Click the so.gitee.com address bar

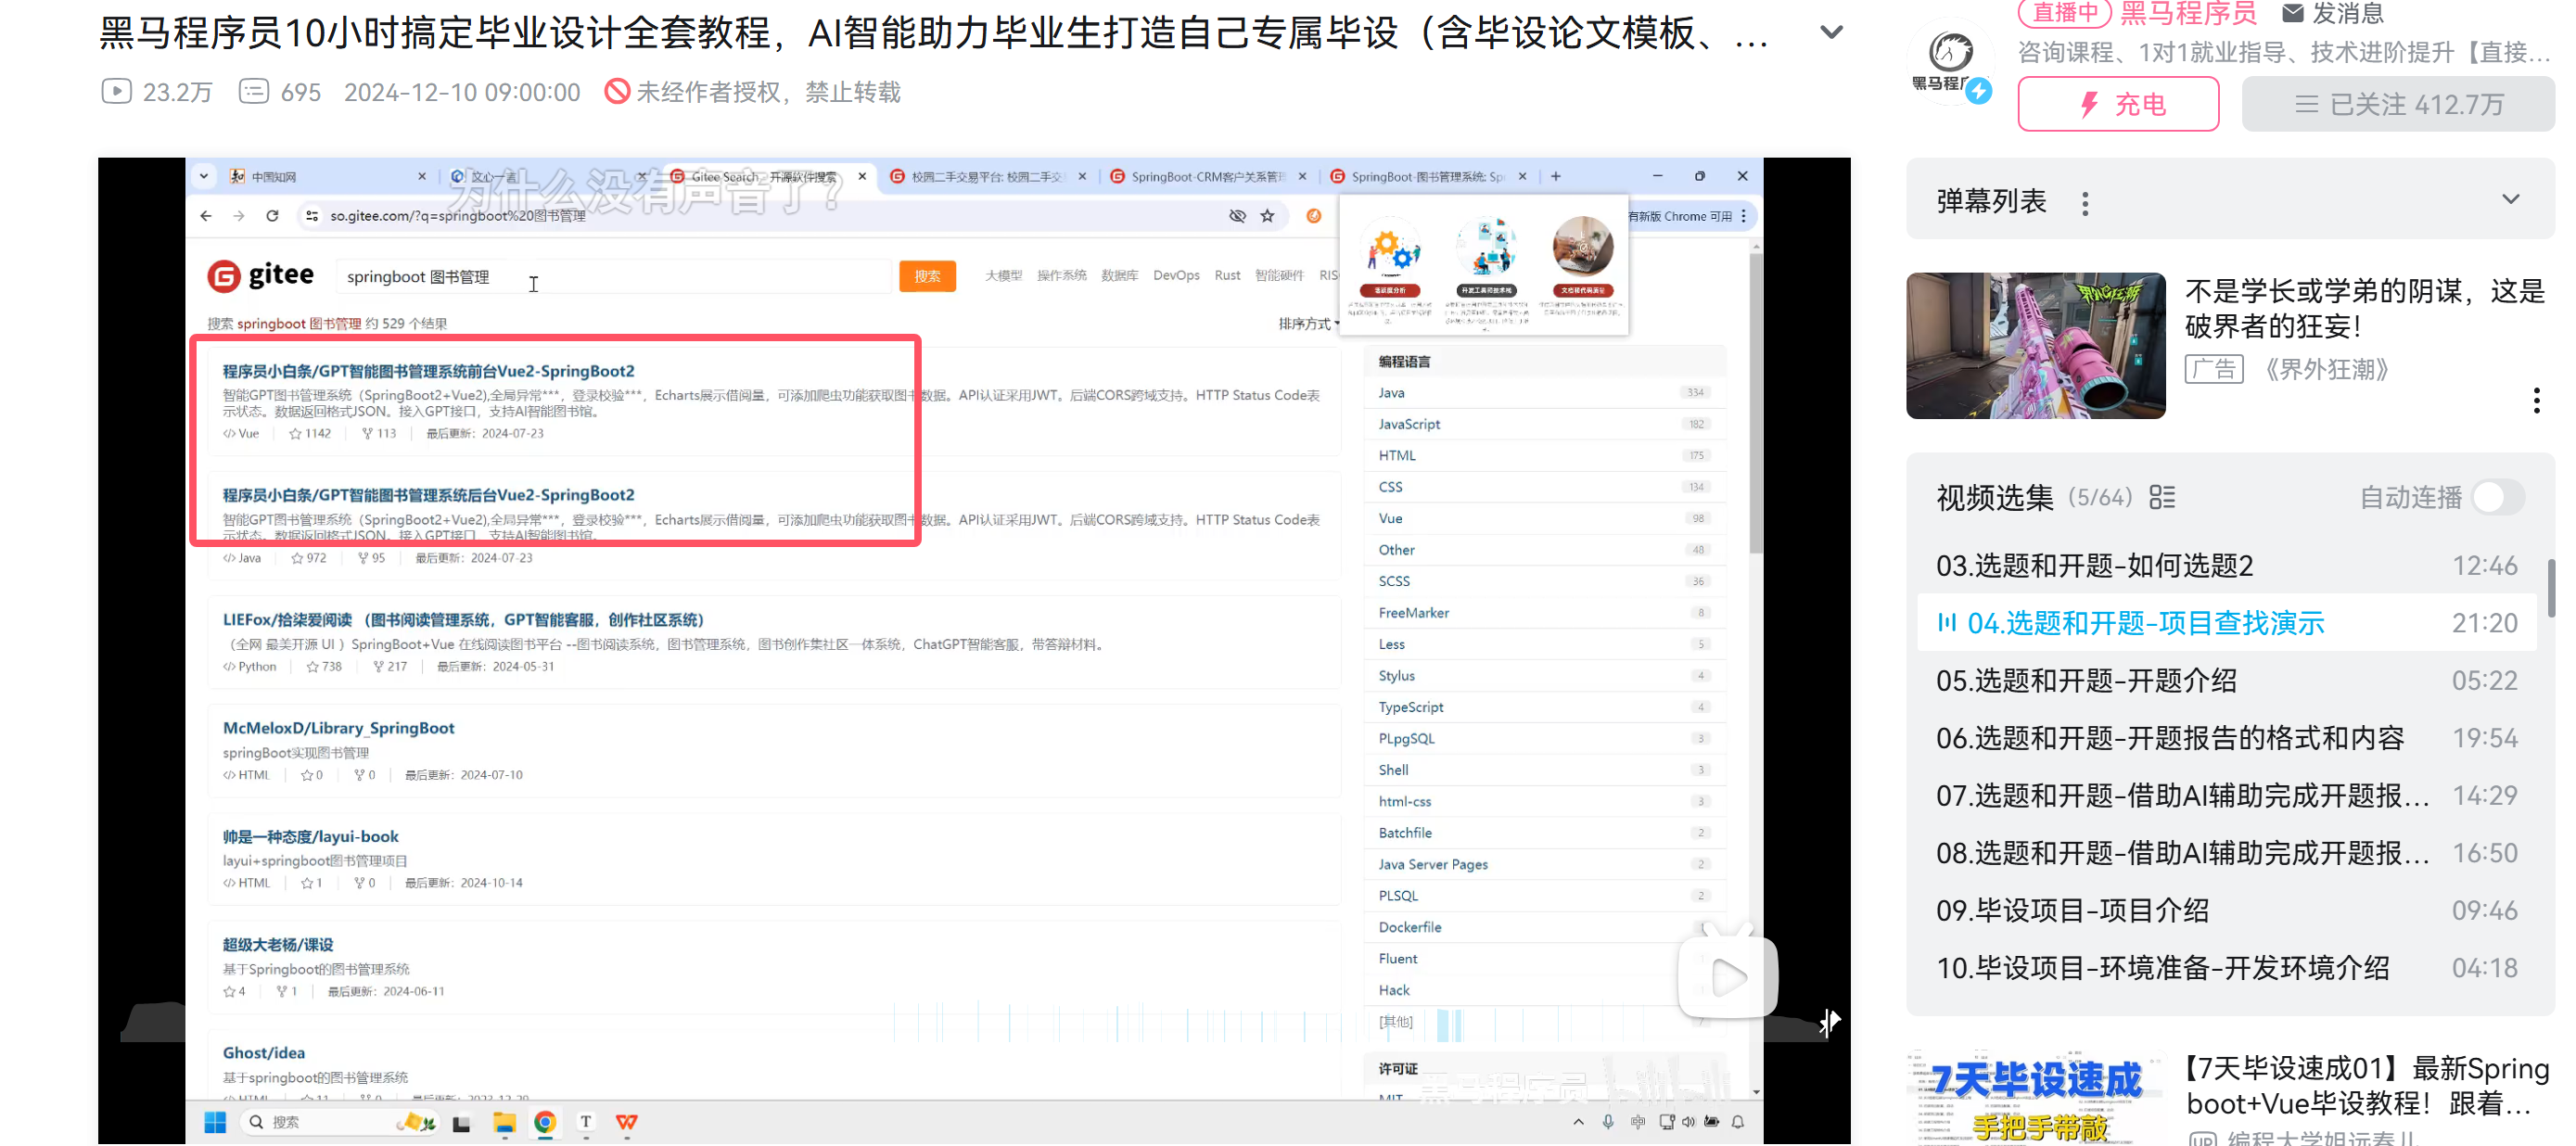770,216
